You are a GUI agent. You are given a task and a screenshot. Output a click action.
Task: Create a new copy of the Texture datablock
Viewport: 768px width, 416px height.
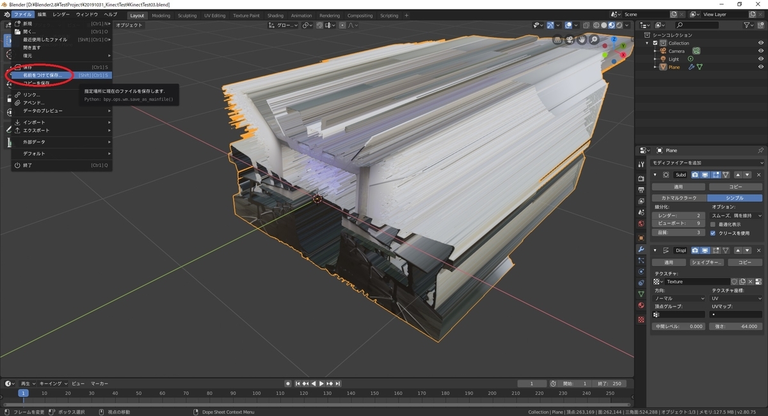[x=742, y=282]
